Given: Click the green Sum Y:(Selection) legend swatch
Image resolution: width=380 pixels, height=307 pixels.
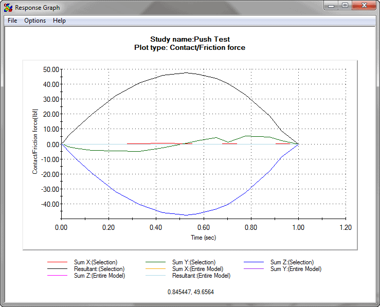Looking at the screenshot, I should (155, 262).
